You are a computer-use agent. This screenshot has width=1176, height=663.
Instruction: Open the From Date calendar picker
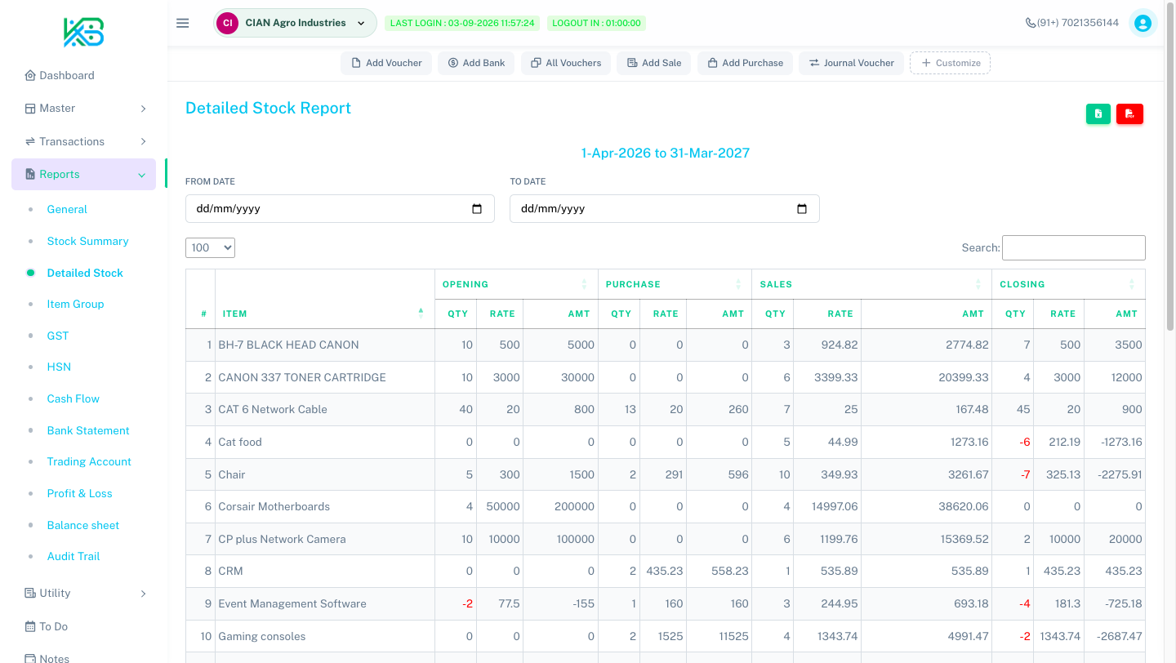pyautogui.click(x=478, y=208)
